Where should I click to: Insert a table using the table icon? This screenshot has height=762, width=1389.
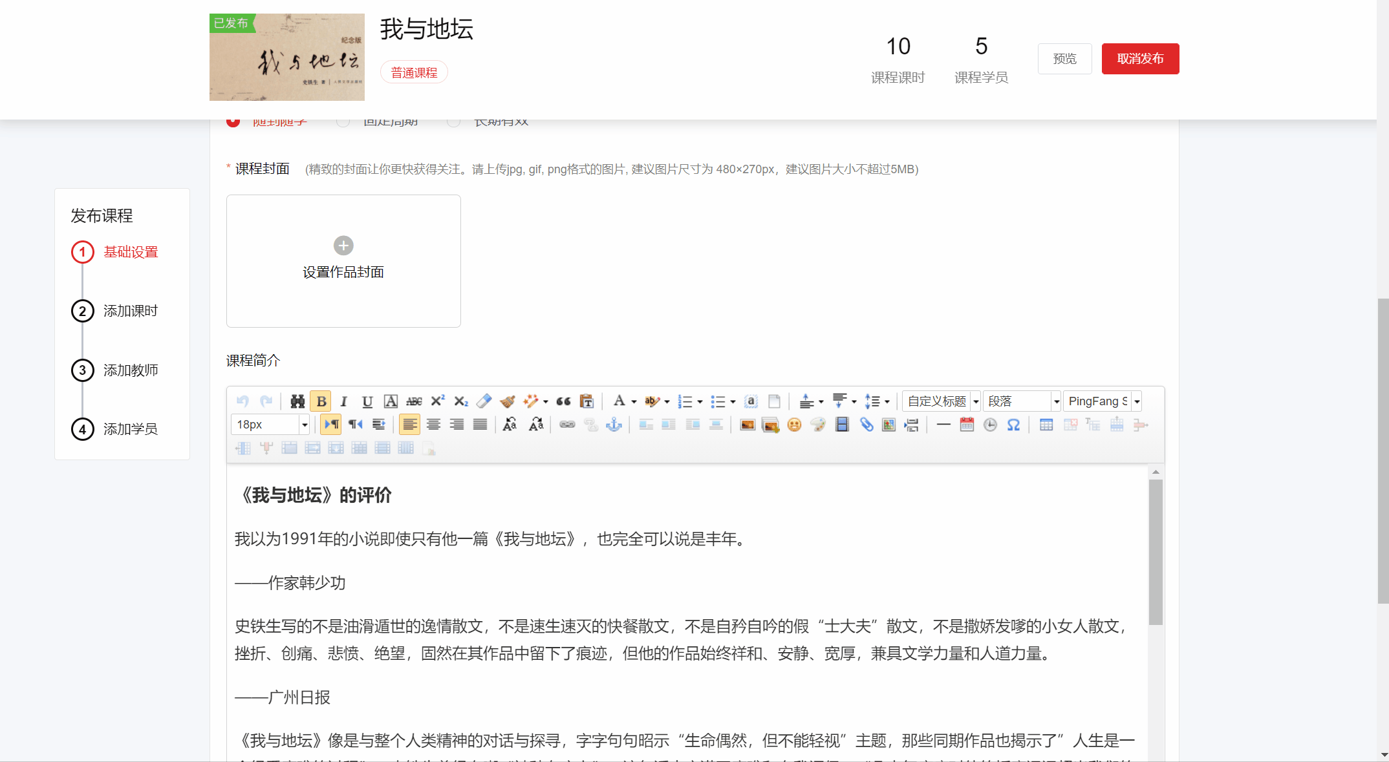1046,425
